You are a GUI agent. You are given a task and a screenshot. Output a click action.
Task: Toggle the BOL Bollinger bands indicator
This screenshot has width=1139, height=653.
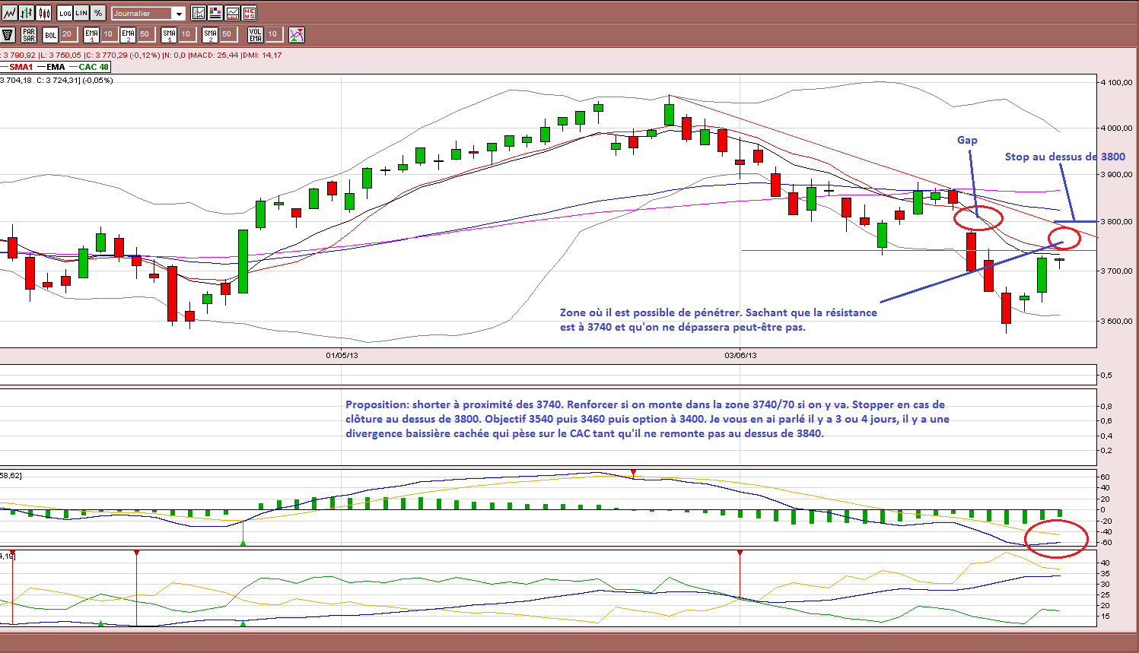(50, 34)
